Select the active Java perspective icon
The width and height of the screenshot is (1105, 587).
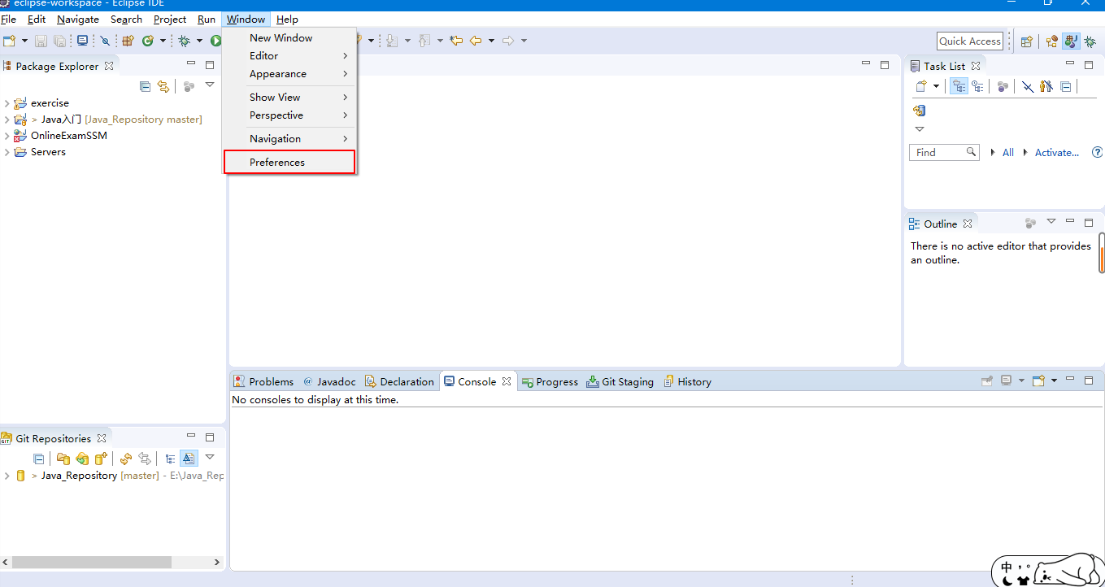1071,41
